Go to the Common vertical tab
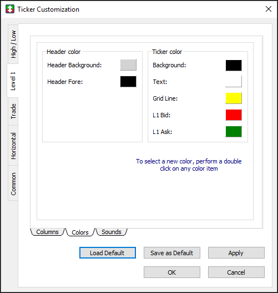This screenshot has width=278, height=293. pos(13,183)
